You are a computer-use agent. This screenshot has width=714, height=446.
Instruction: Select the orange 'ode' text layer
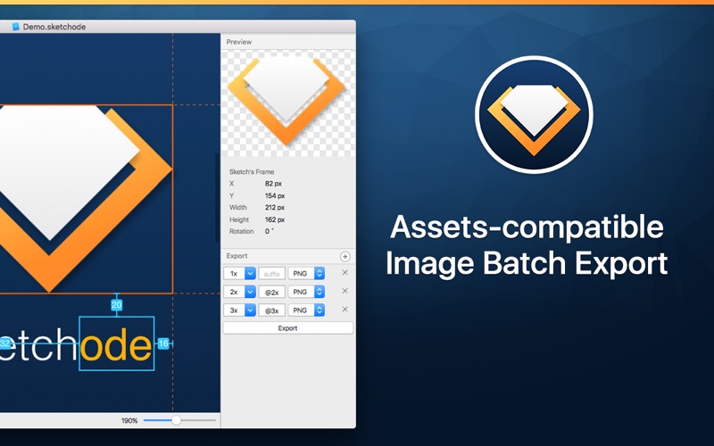pyautogui.click(x=117, y=344)
